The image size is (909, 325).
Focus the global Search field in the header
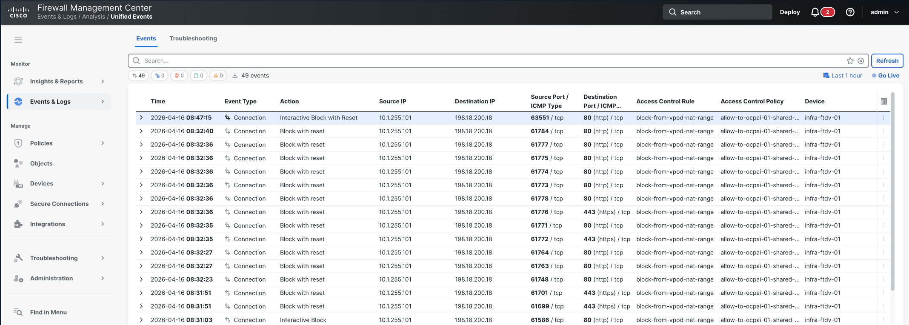pyautogui.click(x=717, y=12)
